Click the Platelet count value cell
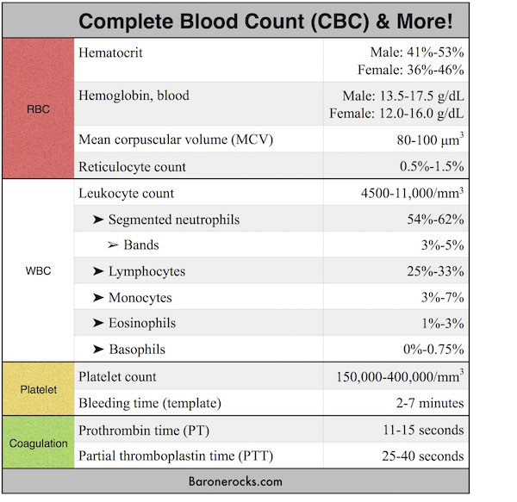 point(396,375)
